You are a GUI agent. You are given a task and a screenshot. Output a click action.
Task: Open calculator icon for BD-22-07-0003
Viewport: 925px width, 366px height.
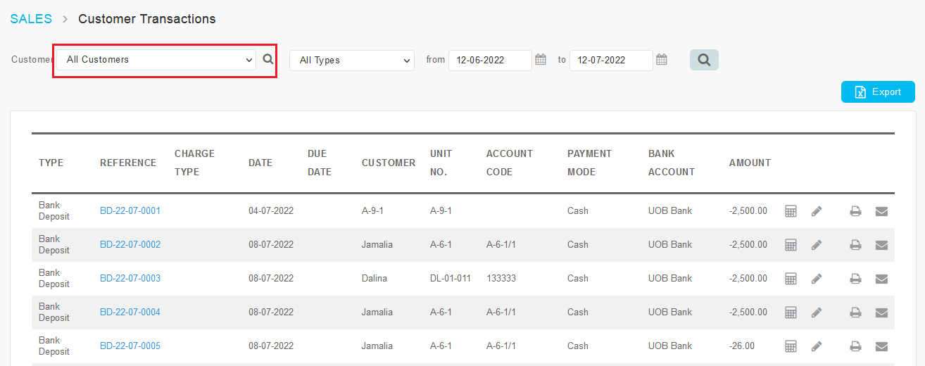791,279
